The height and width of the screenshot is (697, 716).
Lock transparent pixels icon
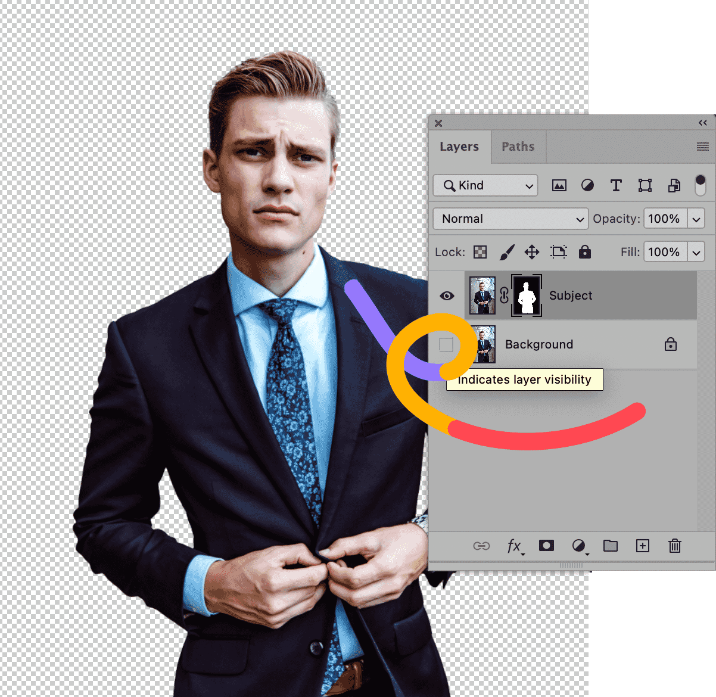click(x=480, y=252)
